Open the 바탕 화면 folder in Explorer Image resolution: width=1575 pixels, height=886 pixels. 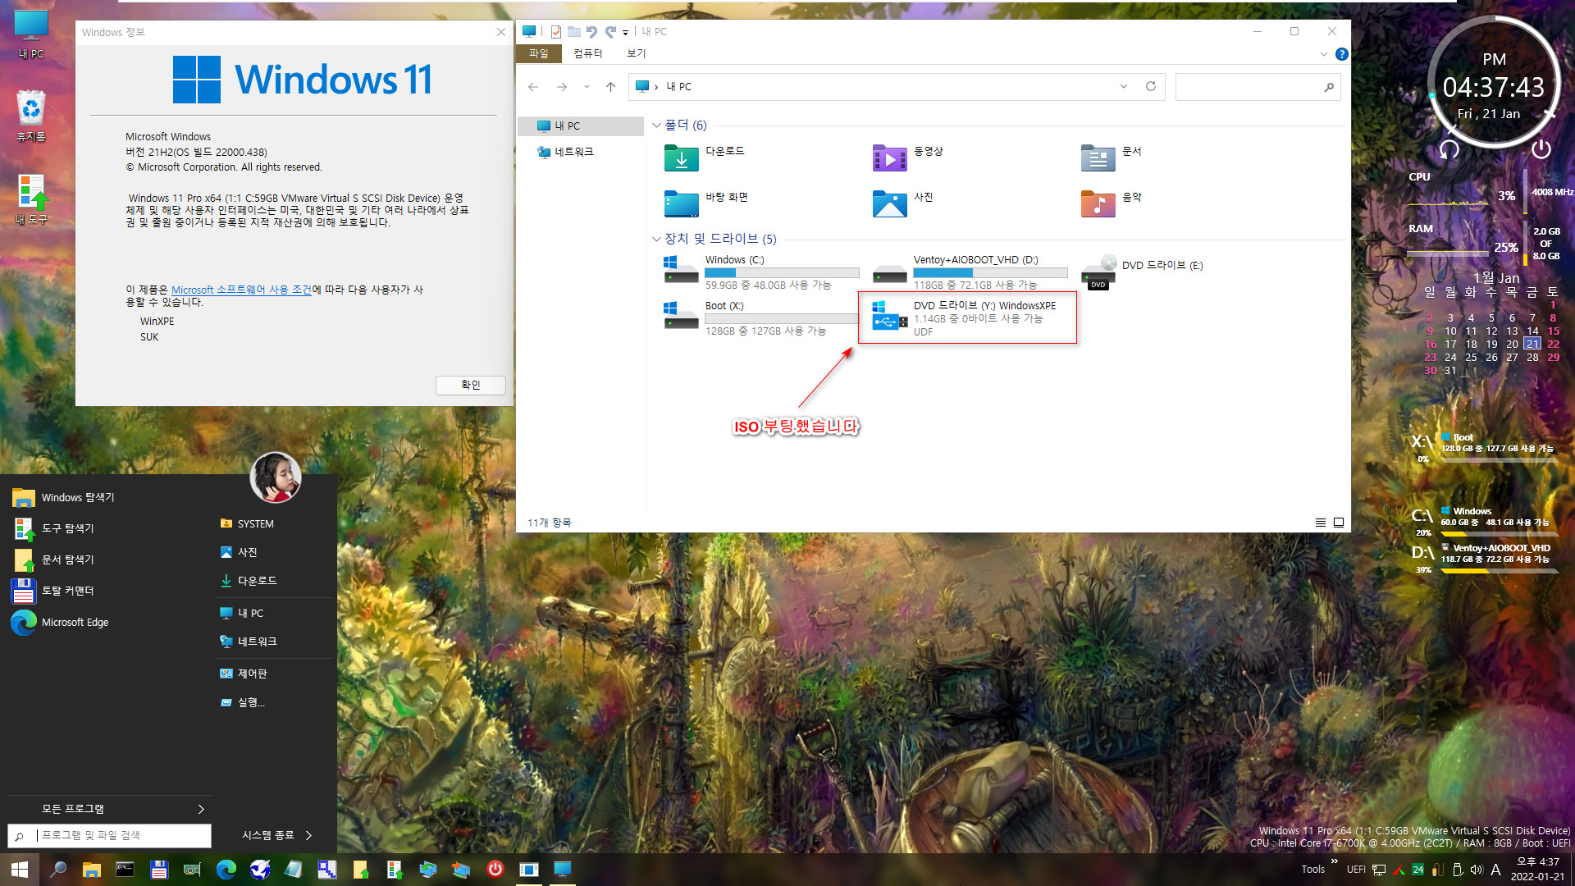click(x=706, y=203)
